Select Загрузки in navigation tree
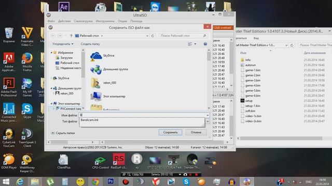Viewport: 332px width, 186px height. (66, 57)
